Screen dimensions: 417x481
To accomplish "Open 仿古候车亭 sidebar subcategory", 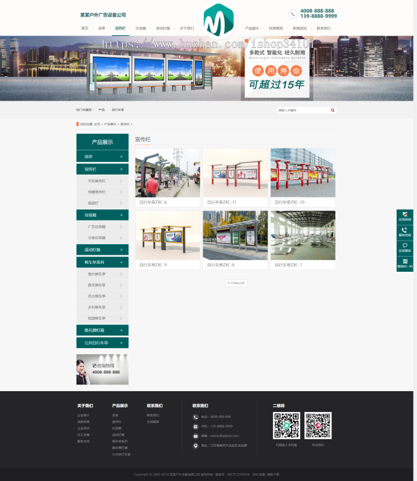I will [97, 296].
